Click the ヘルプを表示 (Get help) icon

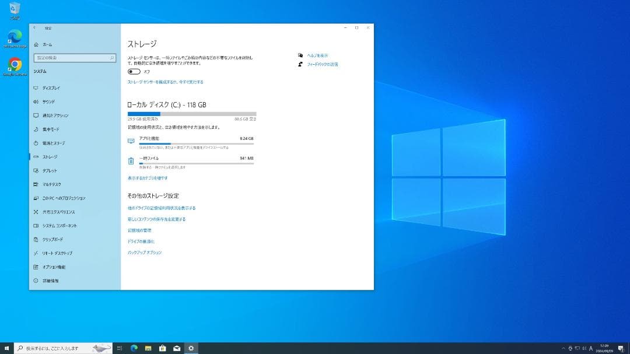[299, 55]
